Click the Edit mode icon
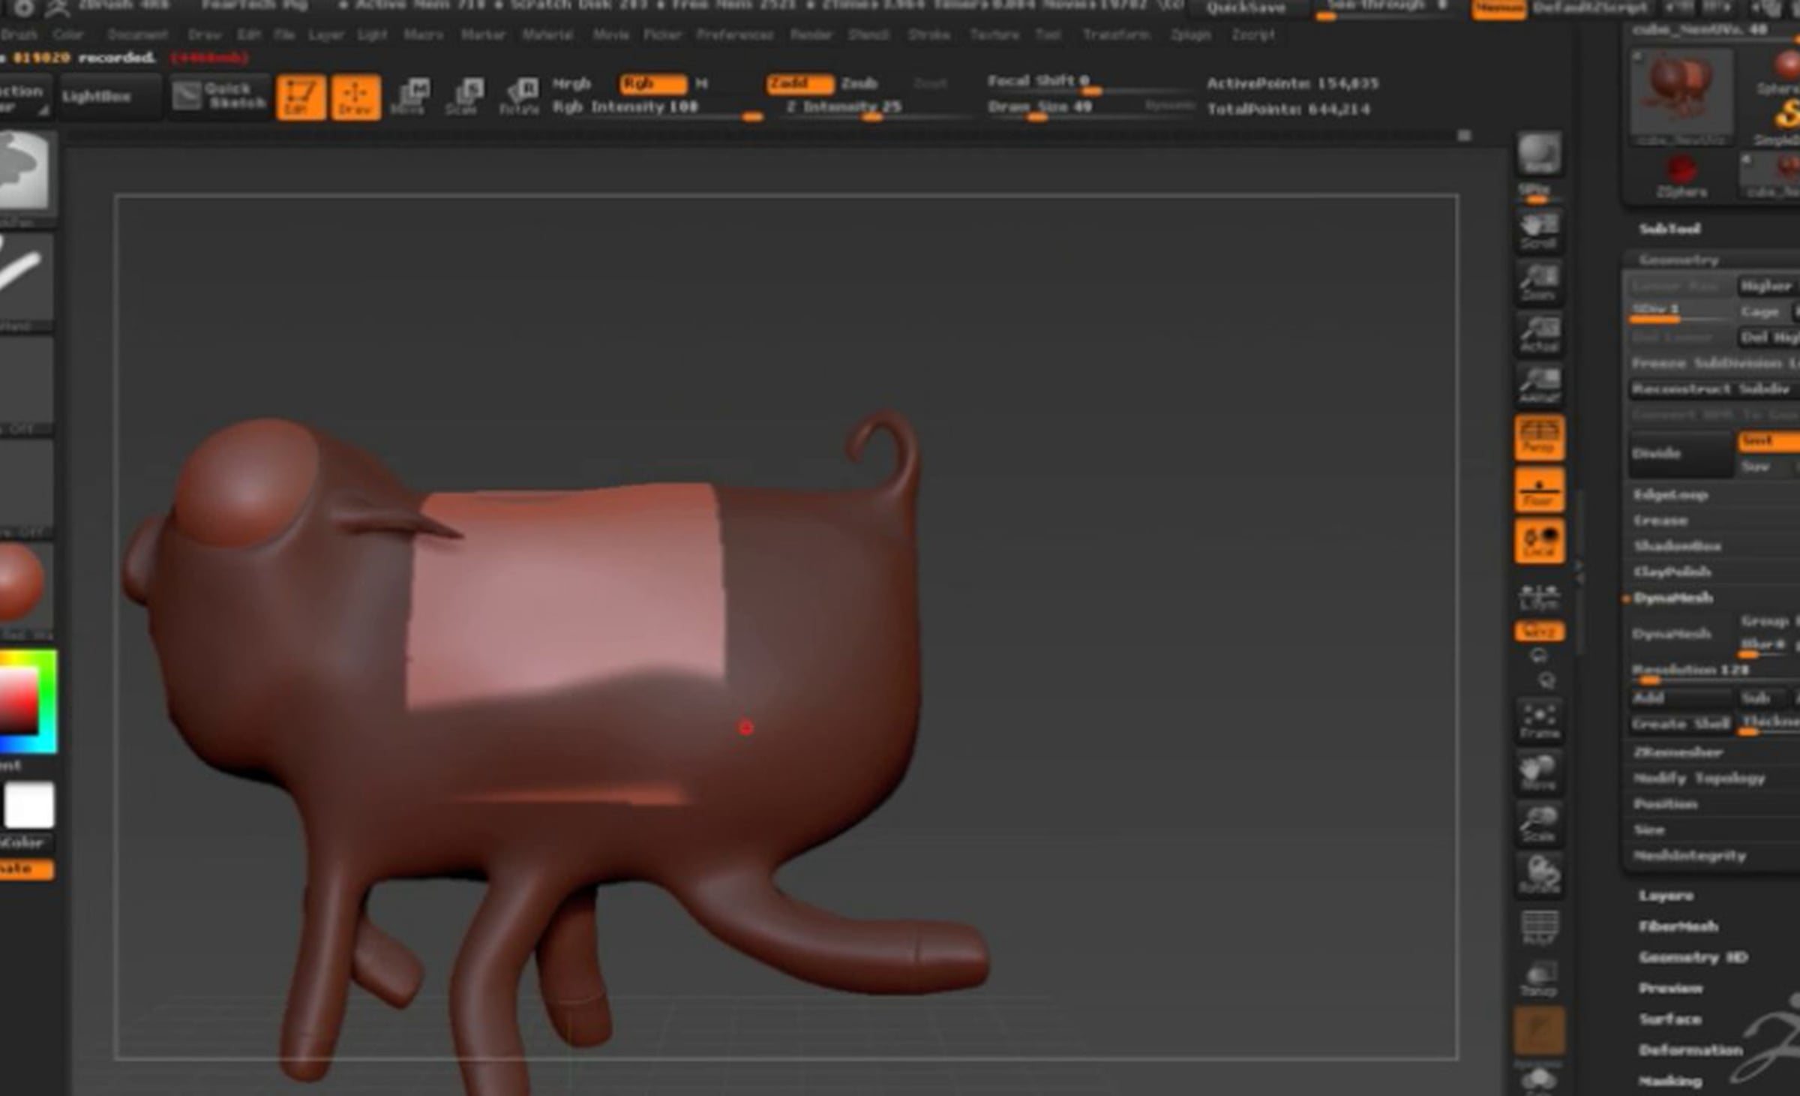The image size is (1800, 1096). tap(300, 97)
